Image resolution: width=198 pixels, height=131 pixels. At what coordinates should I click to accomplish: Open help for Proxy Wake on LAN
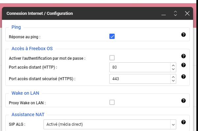click(184, 101)
